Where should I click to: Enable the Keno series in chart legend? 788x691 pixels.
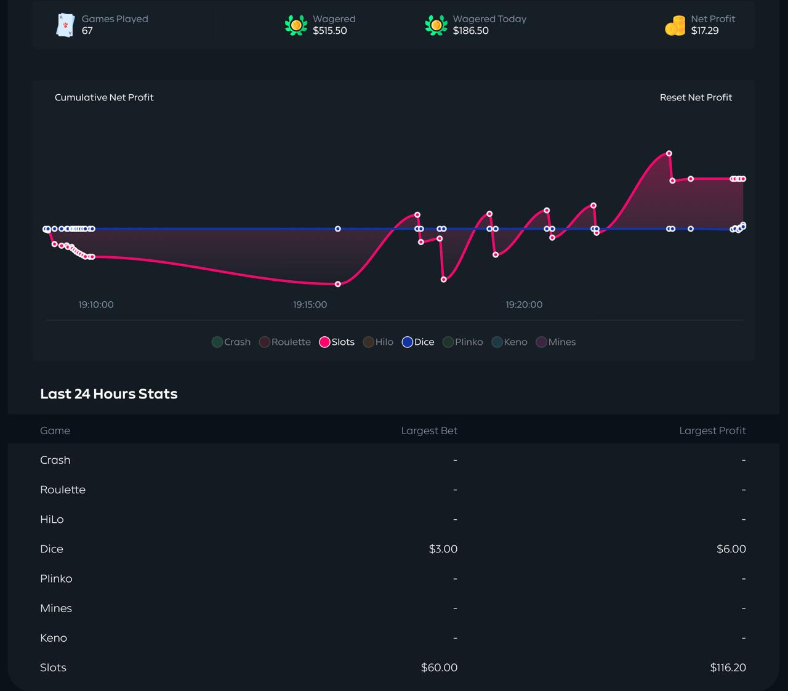510,342
